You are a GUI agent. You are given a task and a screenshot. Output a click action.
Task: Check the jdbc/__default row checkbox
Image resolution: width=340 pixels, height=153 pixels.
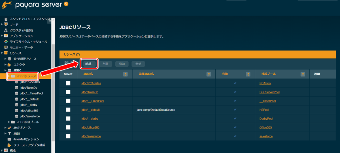click(x=68, y=110)
